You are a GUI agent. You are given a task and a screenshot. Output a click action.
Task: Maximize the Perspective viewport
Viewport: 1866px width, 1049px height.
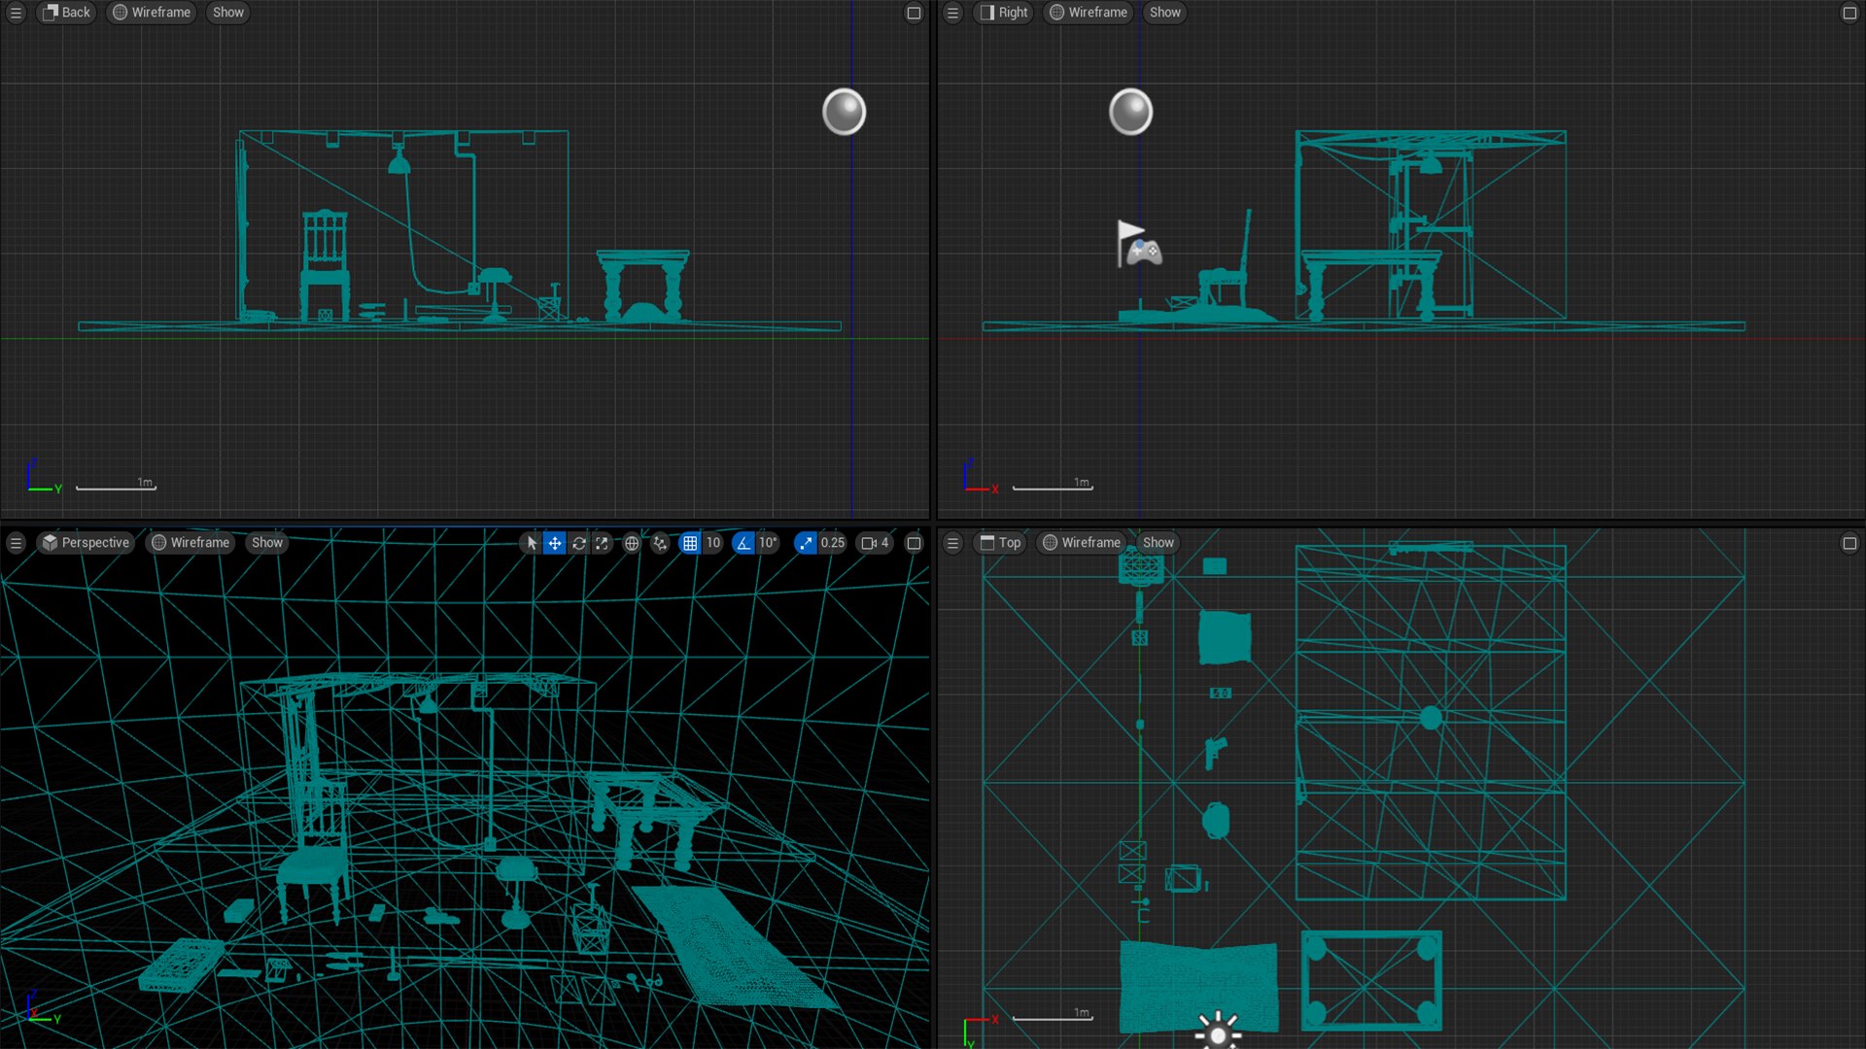tap(914, 543)
